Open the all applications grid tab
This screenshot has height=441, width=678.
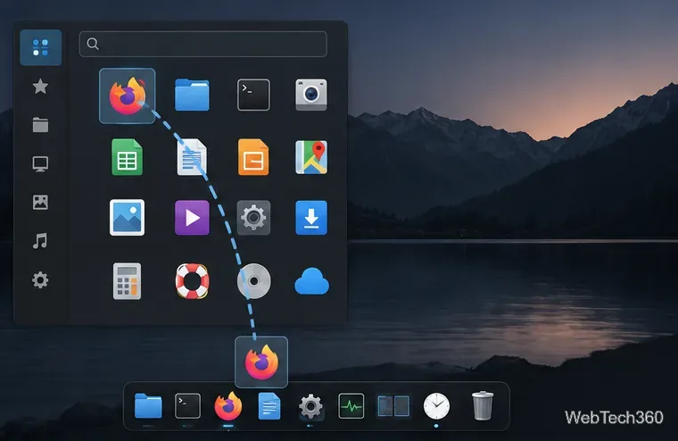[41, 47]
